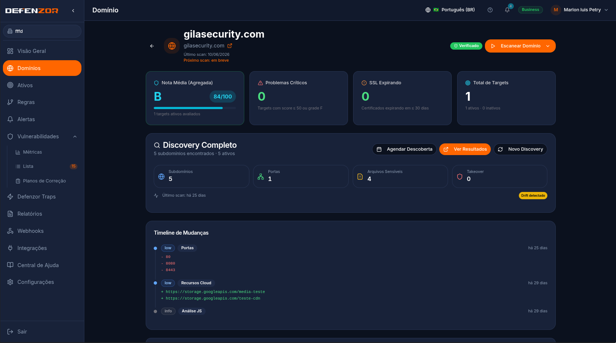This screenshot has height=343, width=616.
Task: Click the Portas network icon card
Action: point(301,176)
